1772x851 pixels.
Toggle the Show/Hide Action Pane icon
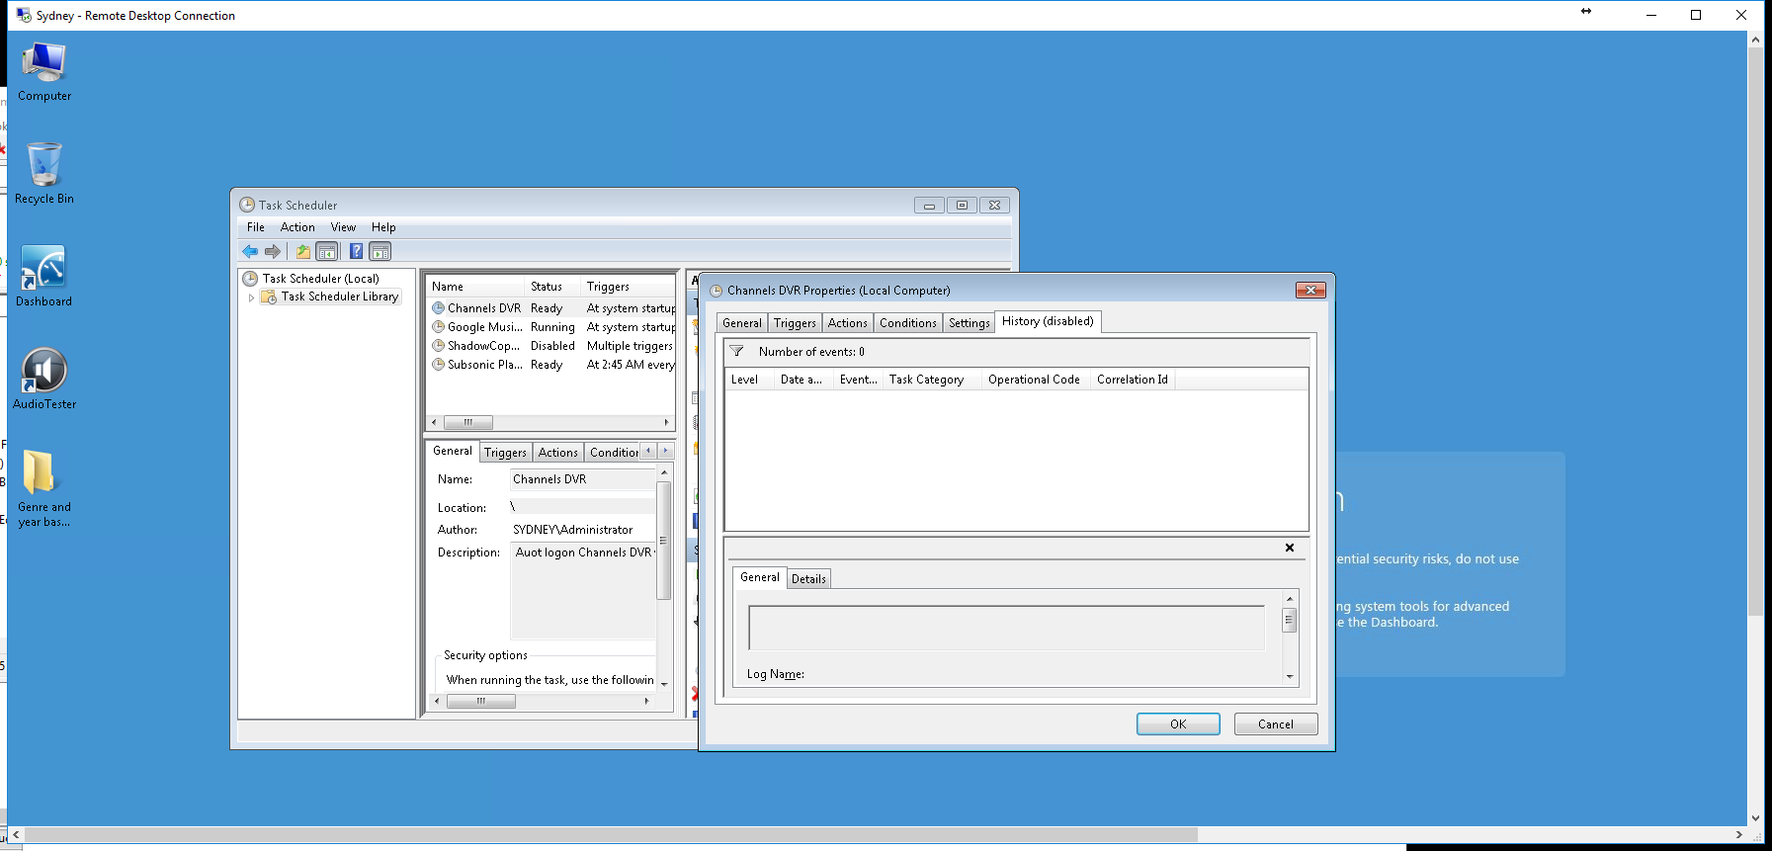pos(380,252)
